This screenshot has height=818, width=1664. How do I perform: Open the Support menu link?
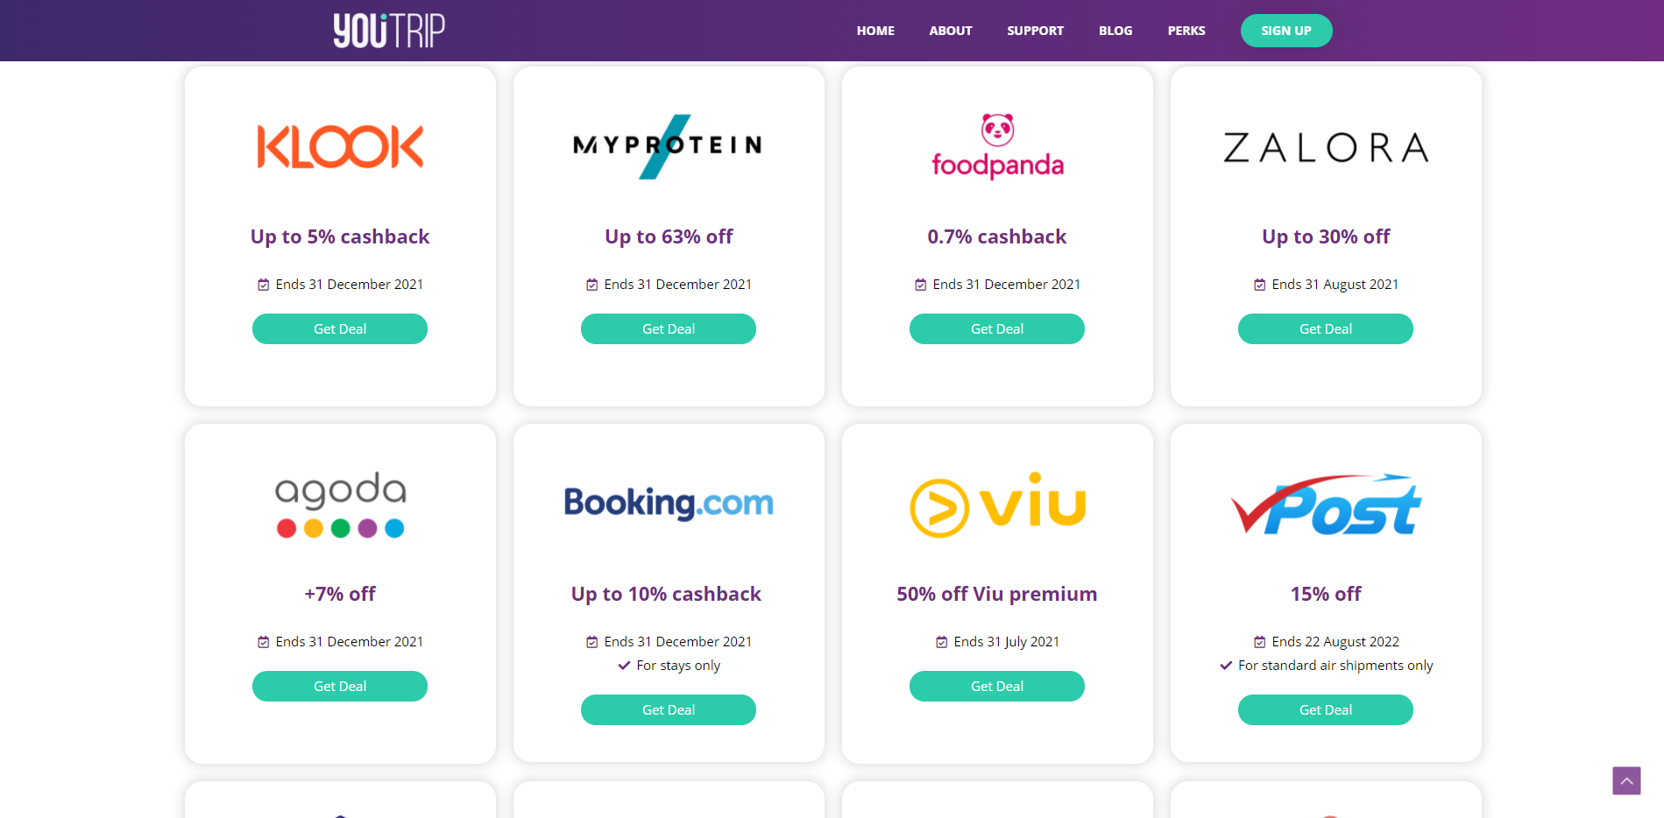[1035, 31]
